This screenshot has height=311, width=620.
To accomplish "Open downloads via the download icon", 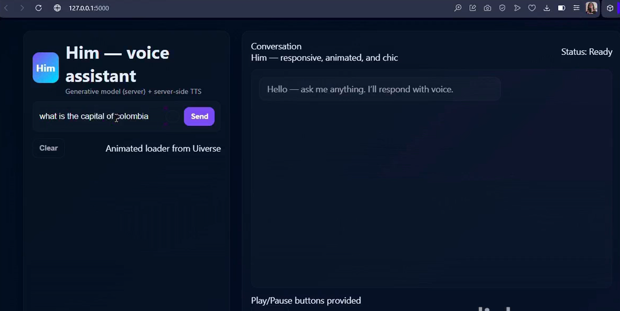I will tap(547, 8).
